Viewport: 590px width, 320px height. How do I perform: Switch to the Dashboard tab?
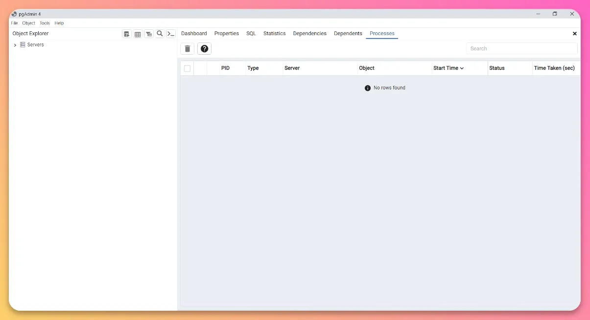point(194,34)
